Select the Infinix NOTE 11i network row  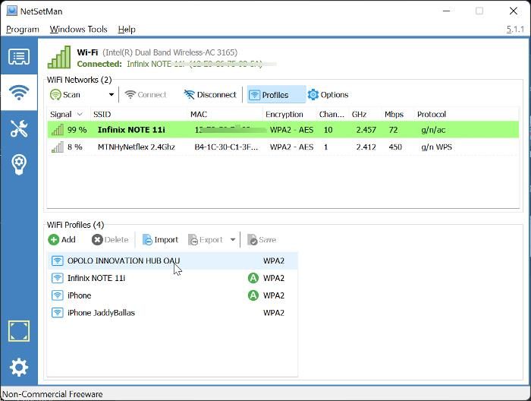pyautogui.click(x=283, y=129)
